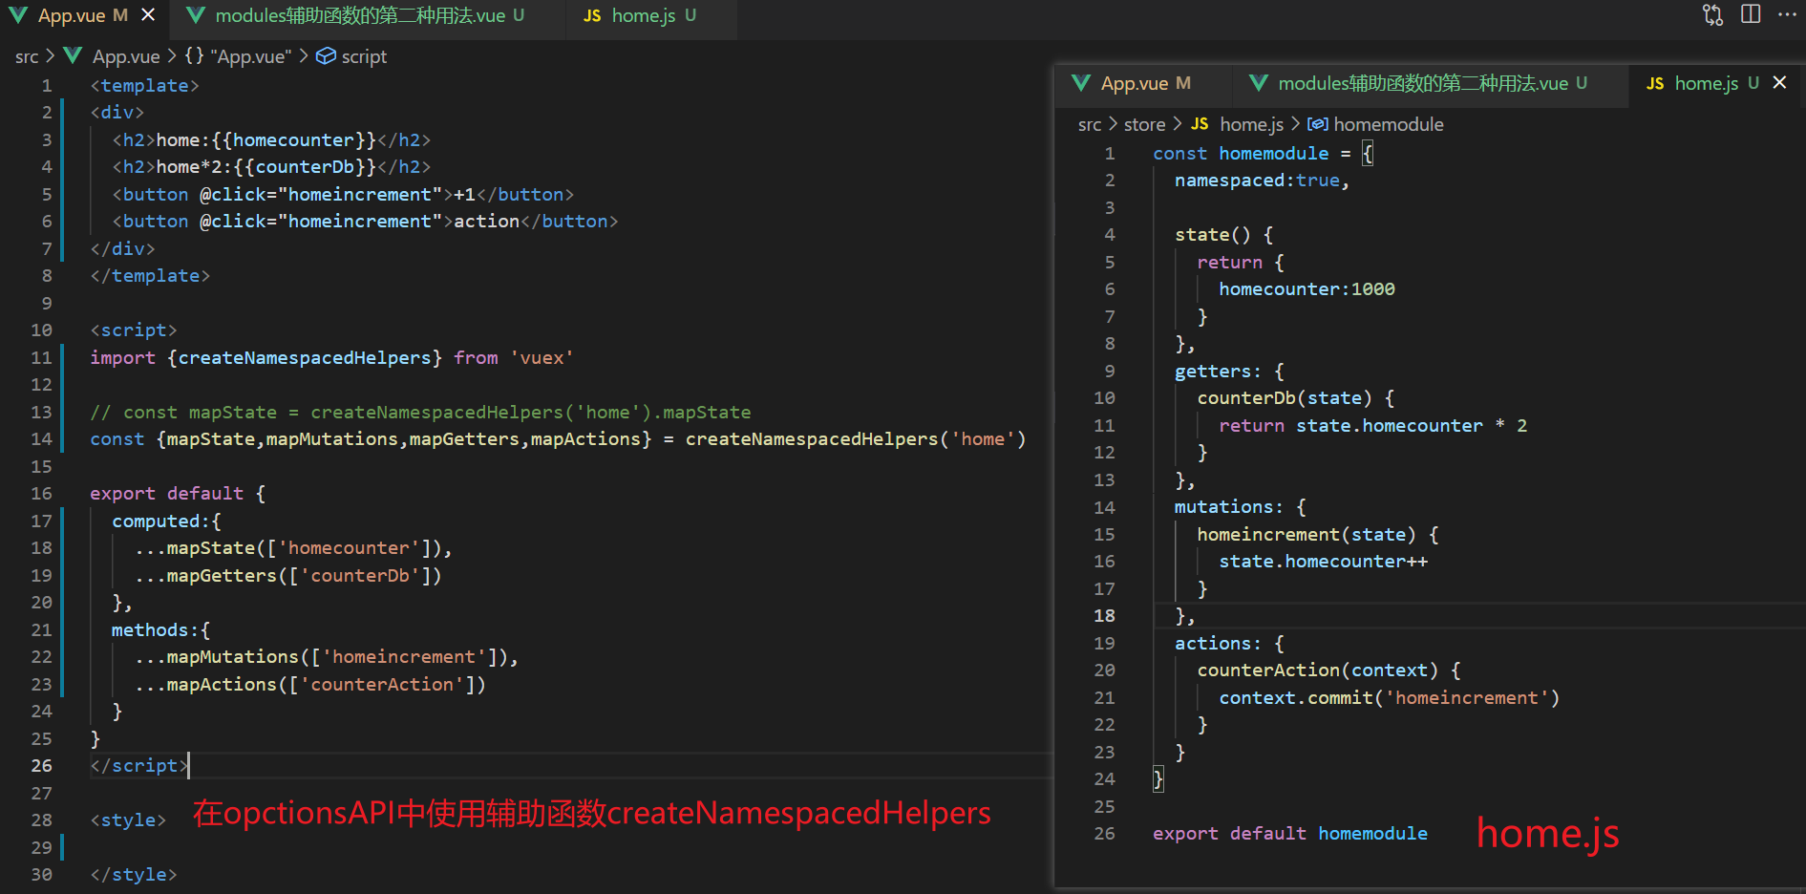Click line number 11 in left editor
Image resolution: width=1806 pixels, height=894 pixels.
click(x=41, y=357)
